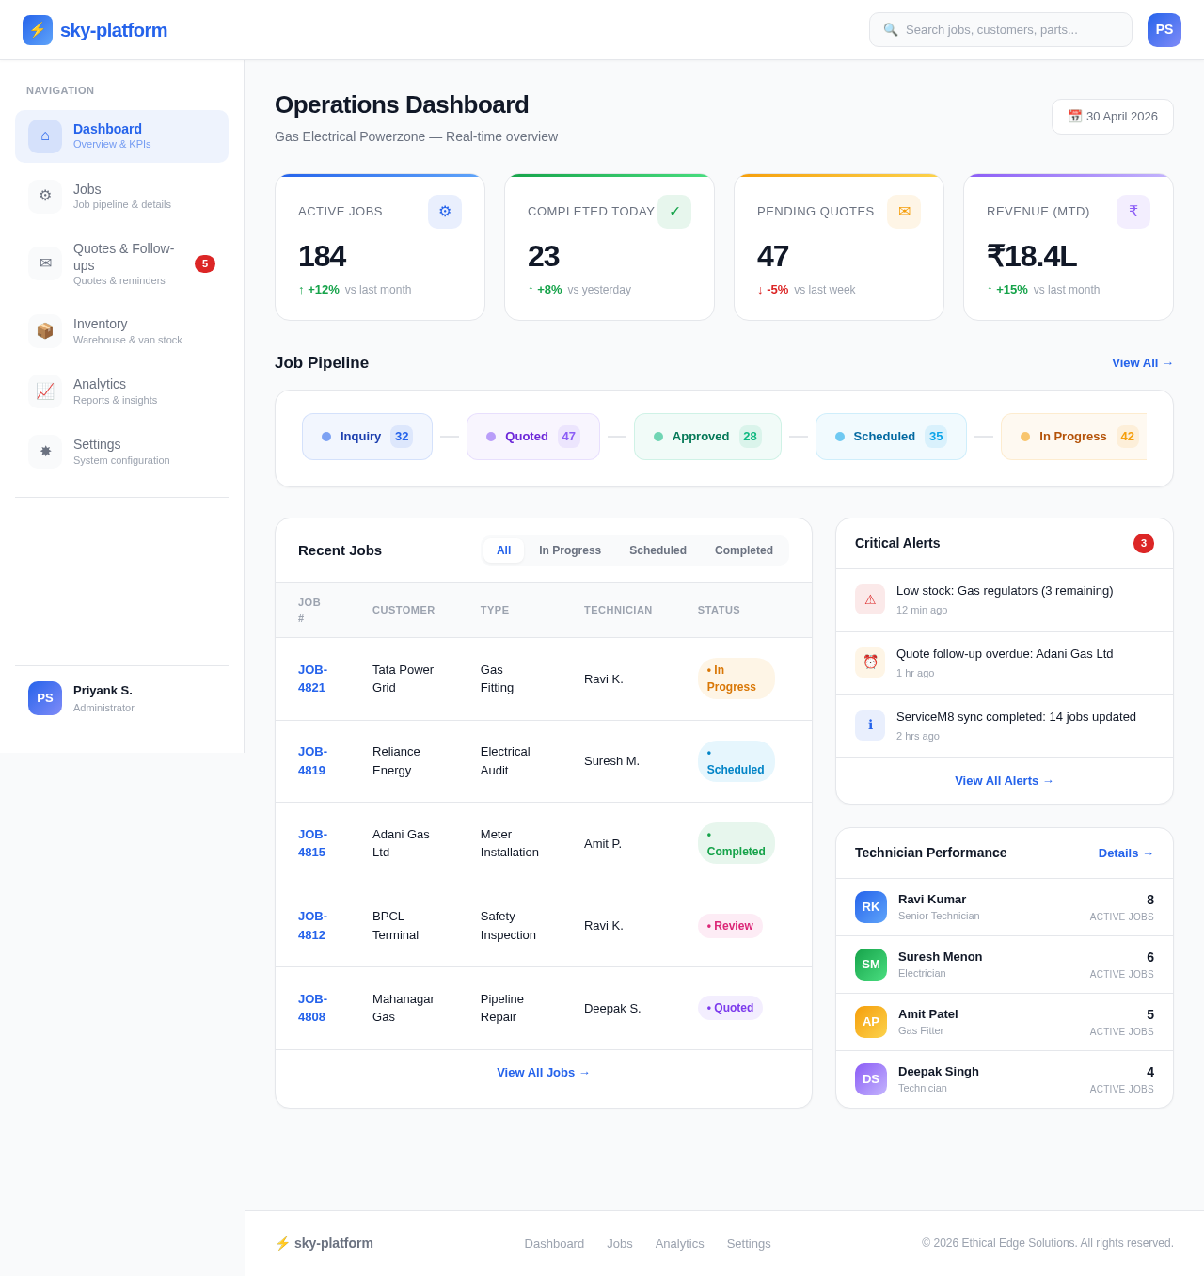Click the STATUS column header
This screenshot has height=1276, width=1204.
[719, 610]
